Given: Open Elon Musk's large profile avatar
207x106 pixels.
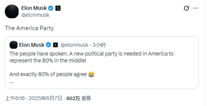Looking at the screenshot, I should [12, 11].
